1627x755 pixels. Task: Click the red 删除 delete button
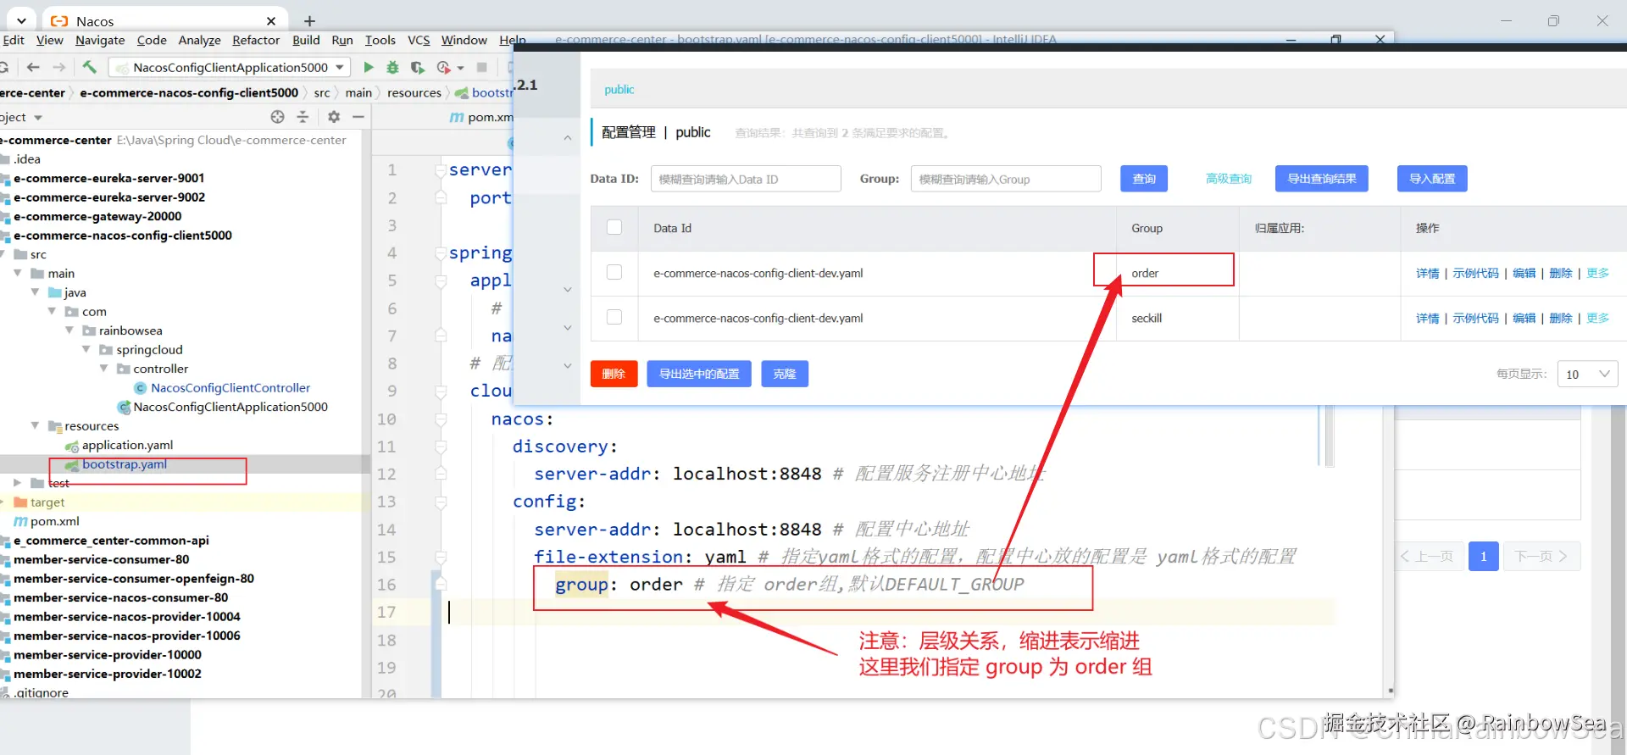[x=614, y=374]
